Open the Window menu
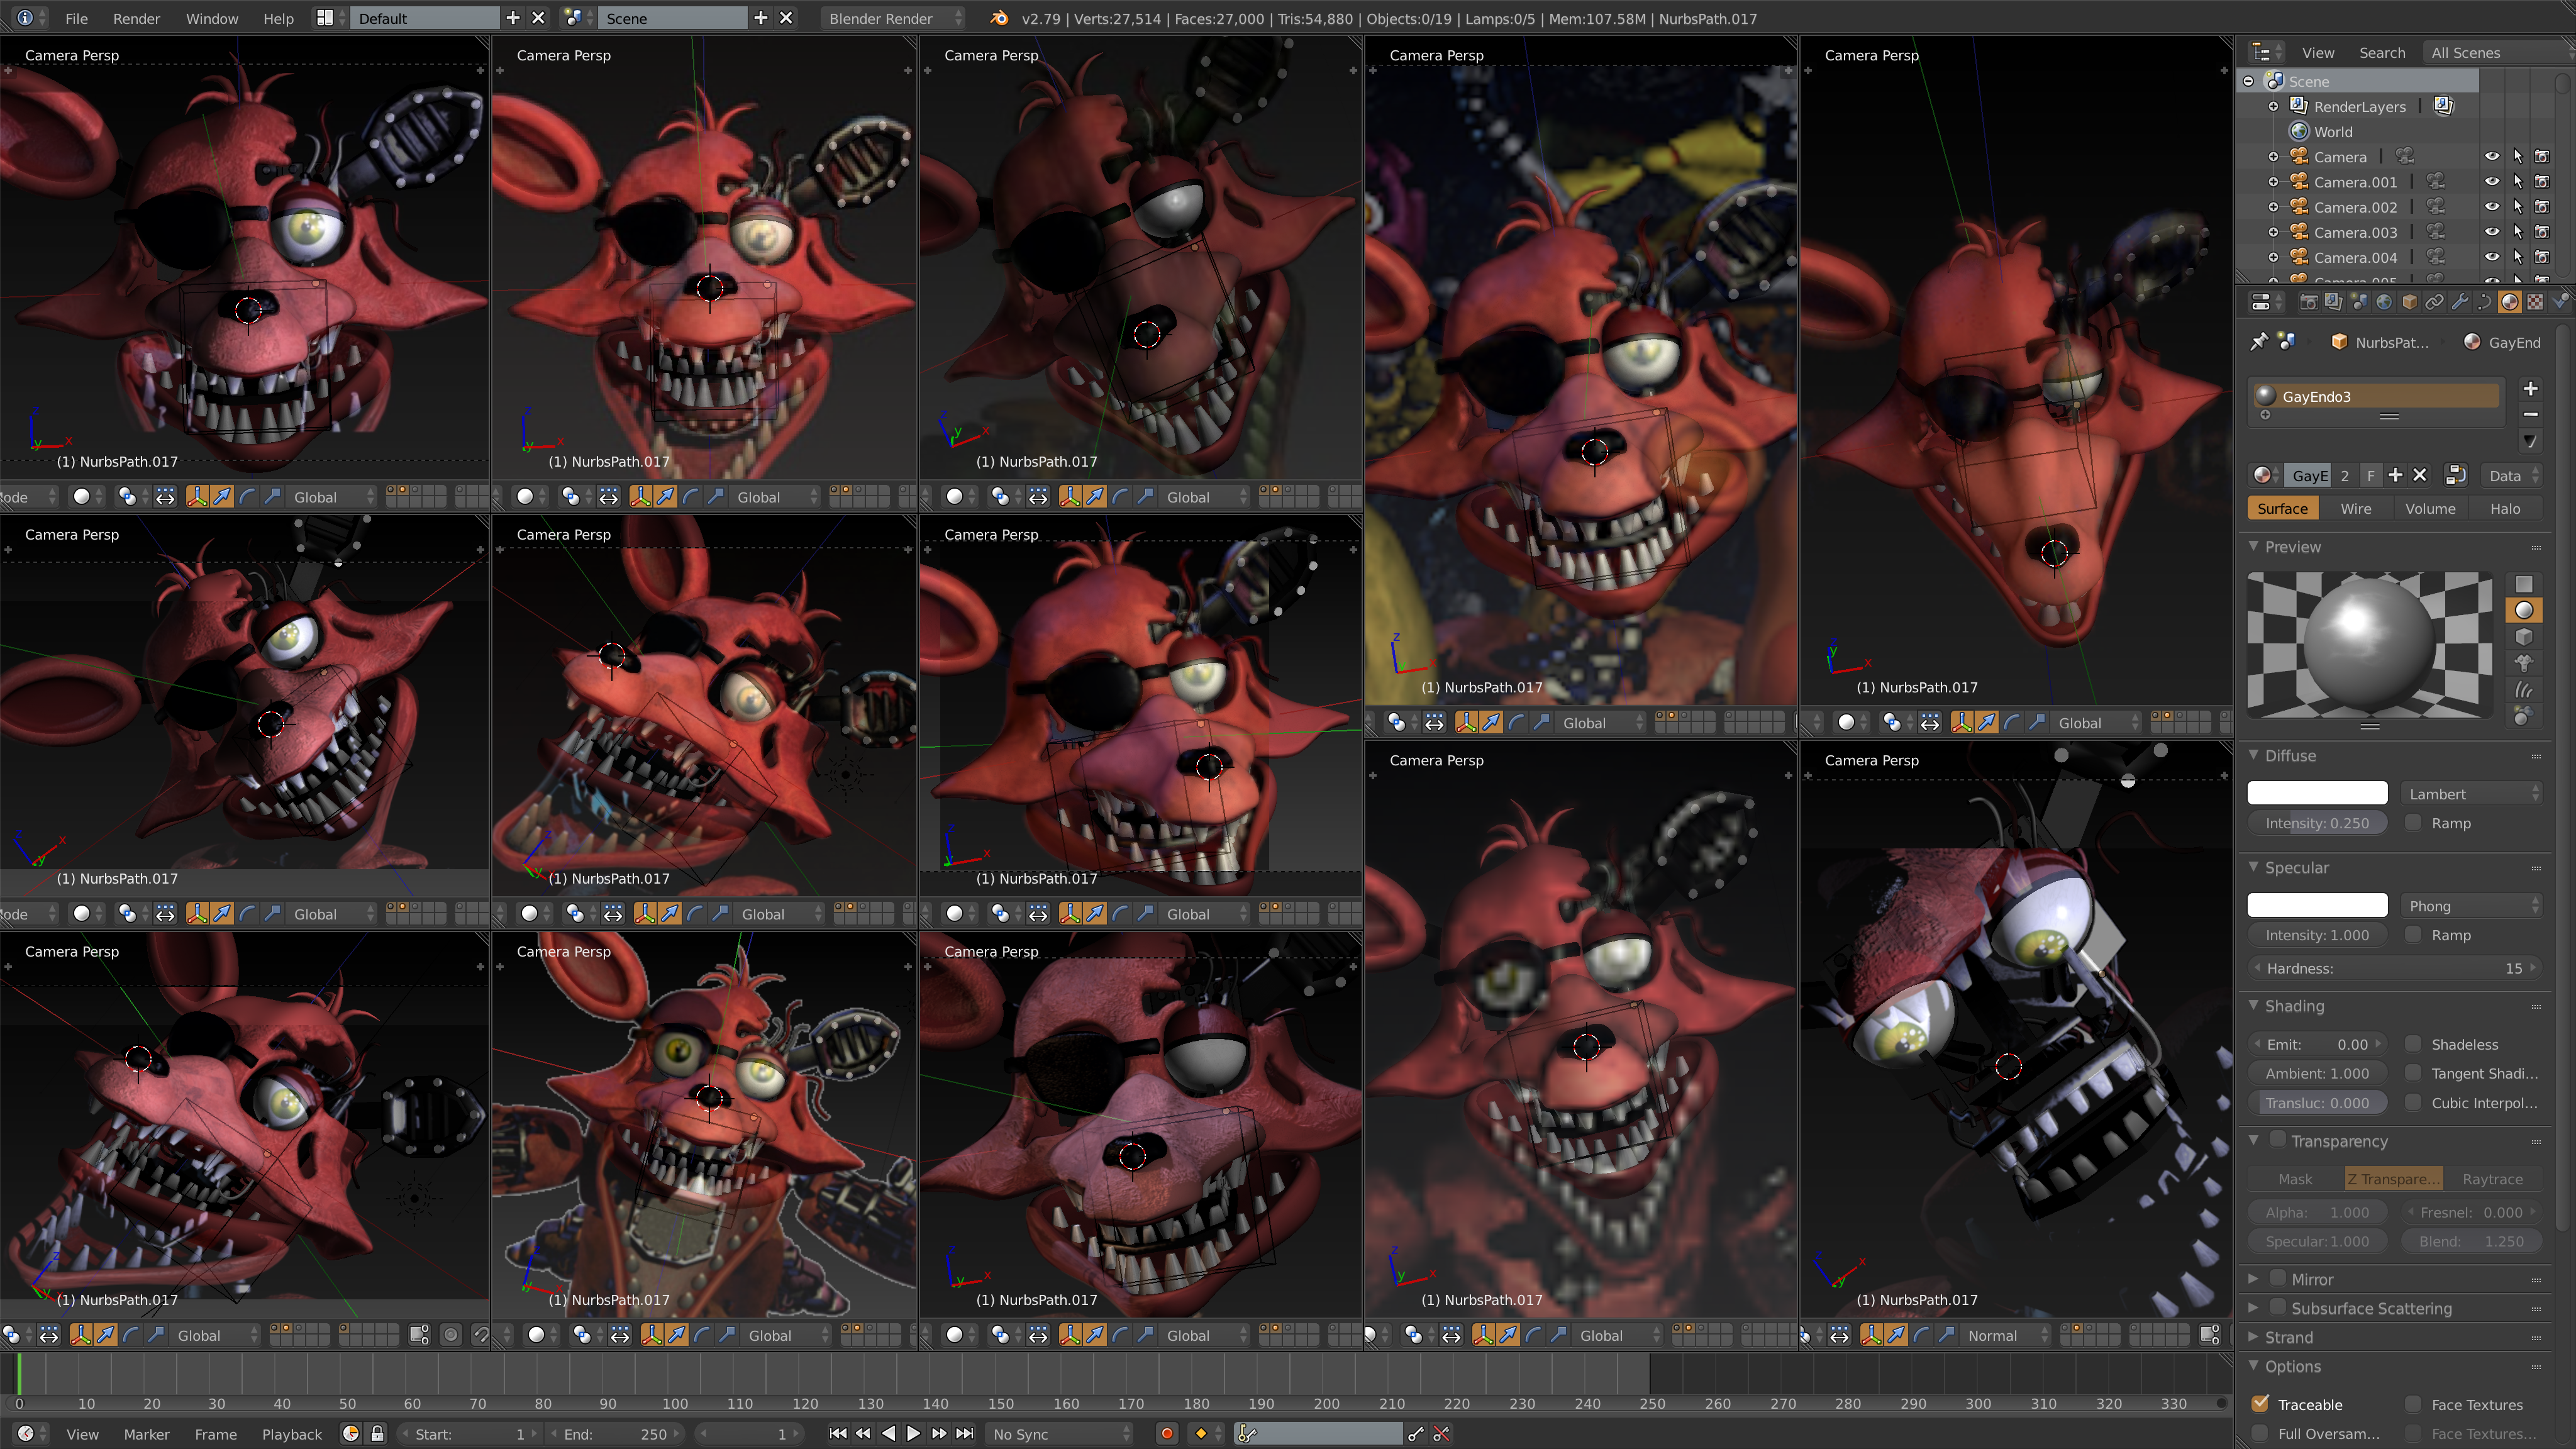This screenshot has width=2576, height=1449. [212, 18]
